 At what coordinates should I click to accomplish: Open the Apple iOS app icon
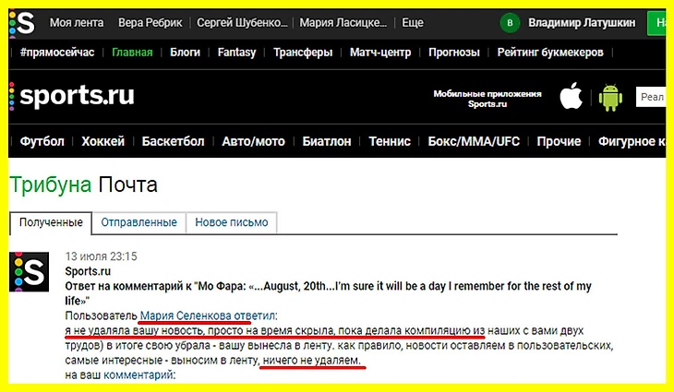[571, 96]
